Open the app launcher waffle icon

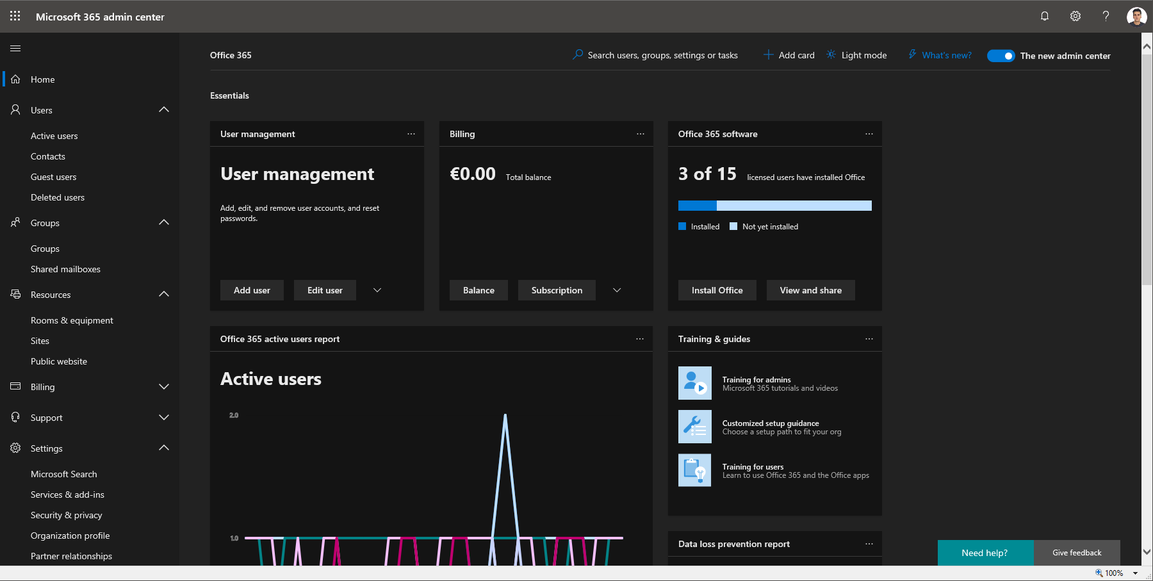[15, 16]
